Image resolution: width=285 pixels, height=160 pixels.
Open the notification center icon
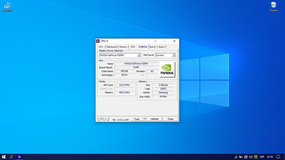point(278,157)
